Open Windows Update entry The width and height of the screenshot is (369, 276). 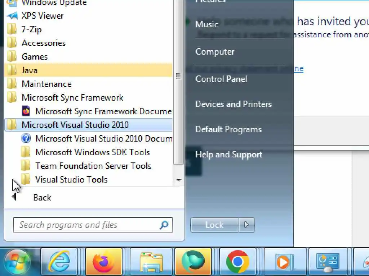pyautogui.click(x=89, y=3)
